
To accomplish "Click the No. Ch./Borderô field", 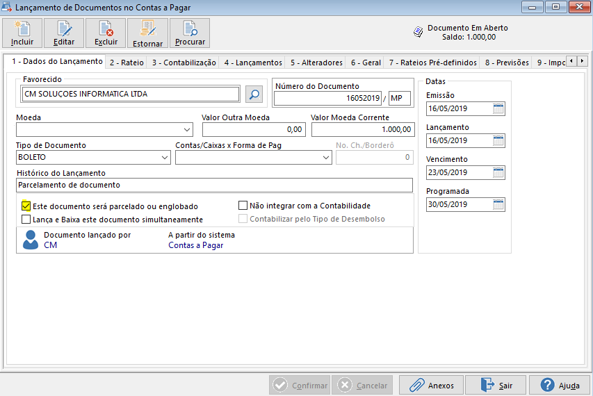I will (x=375, y=157).
